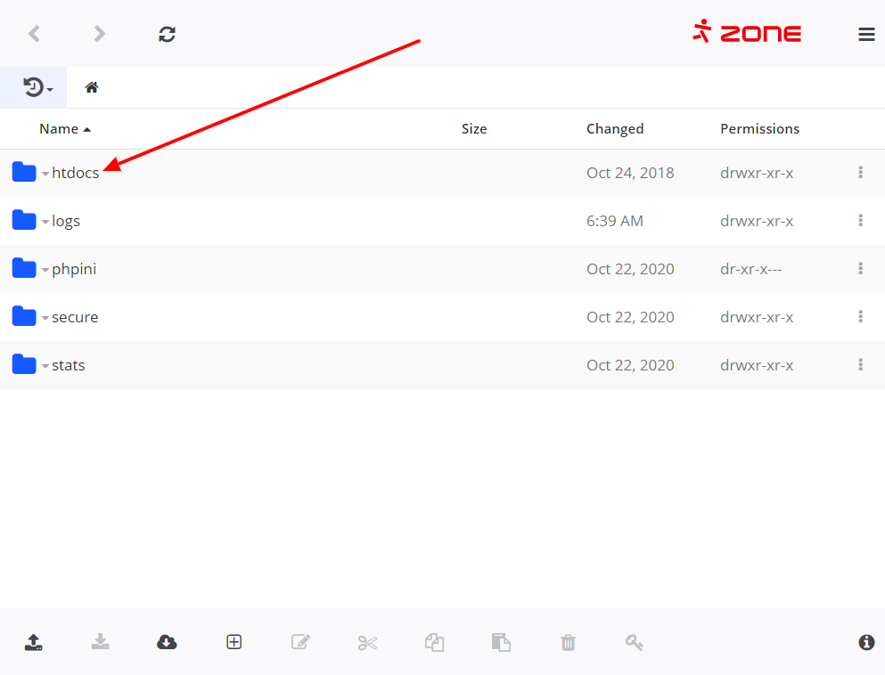Image resolution: width=885 pixels, height=675 pixels.
Task: Click the stats folder icon
Action: coord(24,365)
